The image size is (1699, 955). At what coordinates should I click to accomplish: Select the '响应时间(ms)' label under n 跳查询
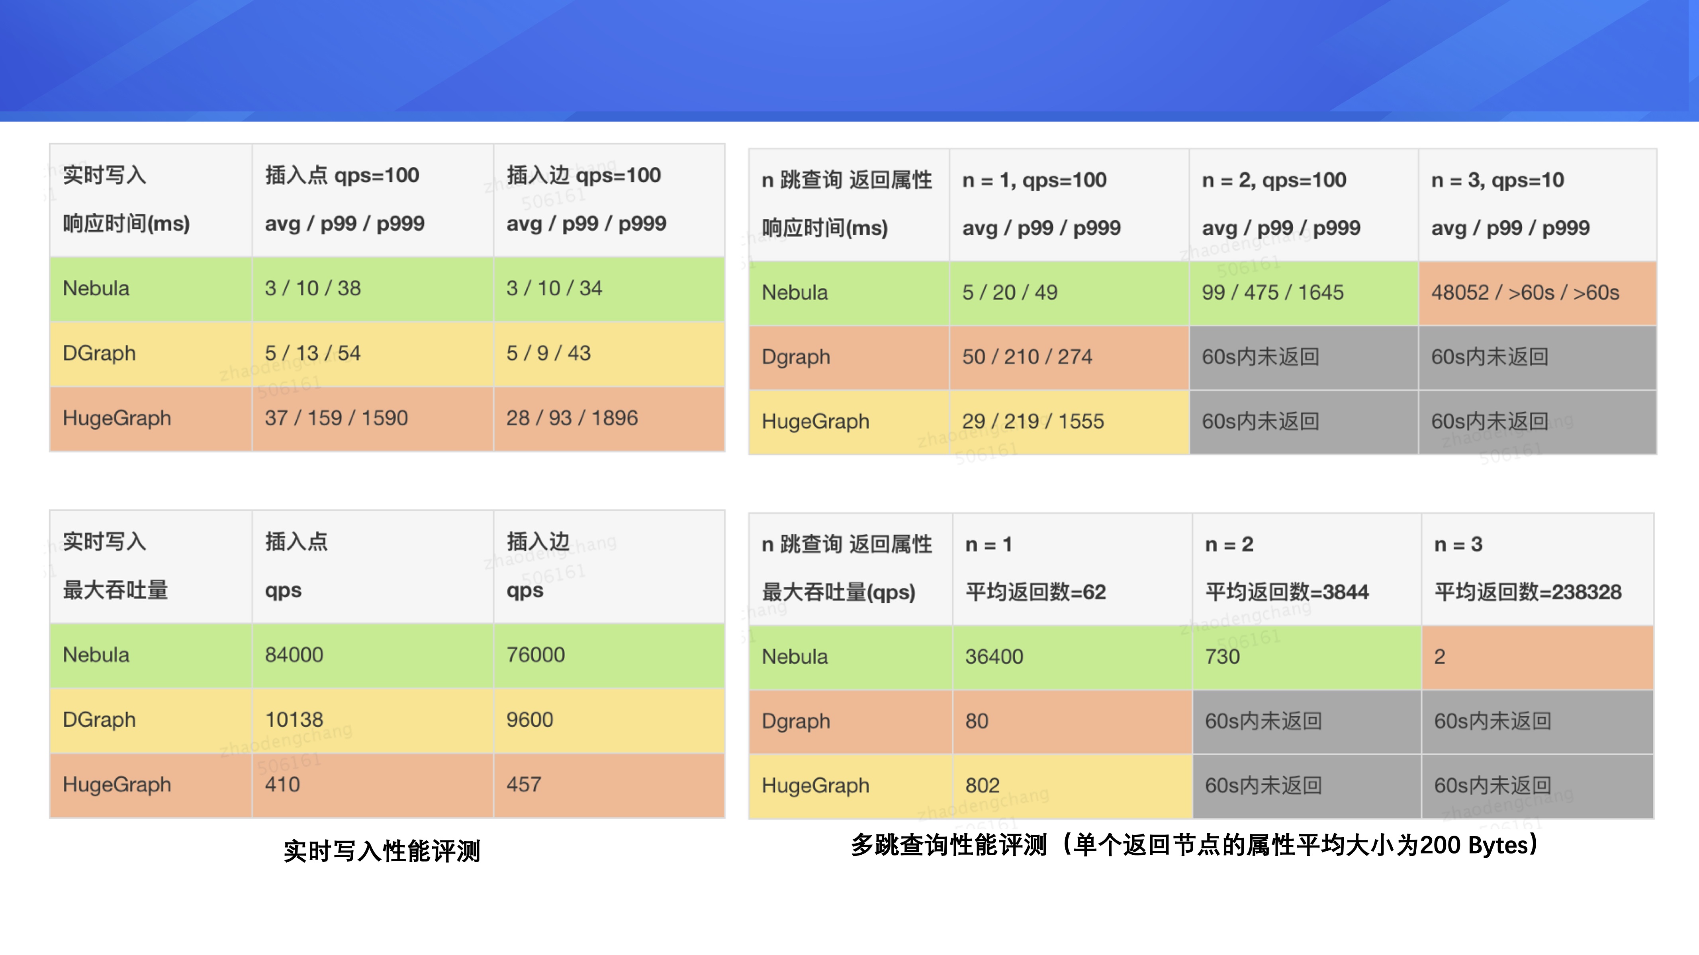click(x=824, y=228)
